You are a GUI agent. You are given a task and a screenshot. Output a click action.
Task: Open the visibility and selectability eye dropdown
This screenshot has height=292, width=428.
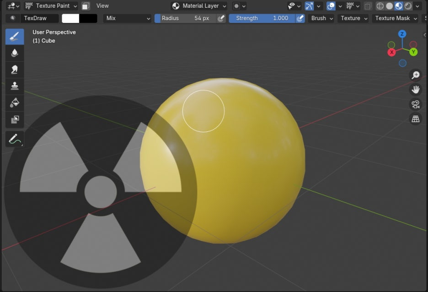click(294, 6)
